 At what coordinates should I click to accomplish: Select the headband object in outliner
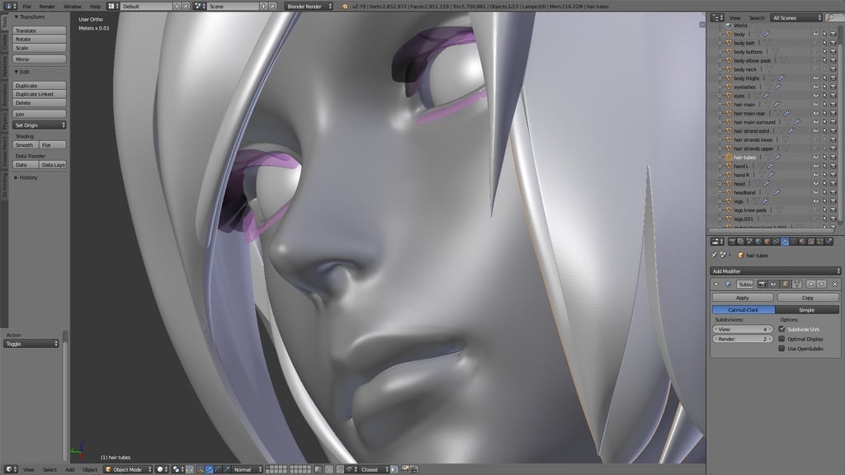(x=744, y=192)
